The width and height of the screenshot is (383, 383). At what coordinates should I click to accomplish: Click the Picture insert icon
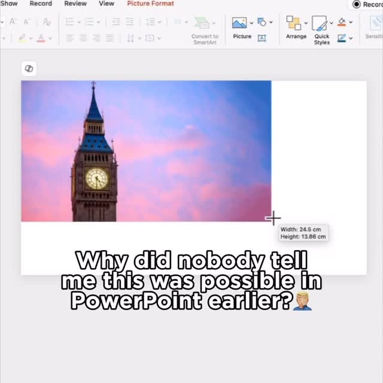[239, 23]
